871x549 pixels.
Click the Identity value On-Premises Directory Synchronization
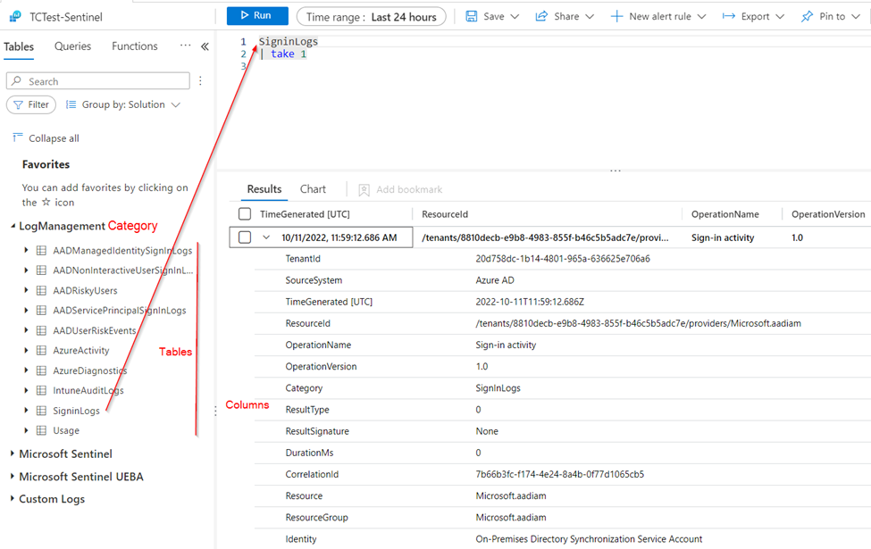tap(589, 539)
